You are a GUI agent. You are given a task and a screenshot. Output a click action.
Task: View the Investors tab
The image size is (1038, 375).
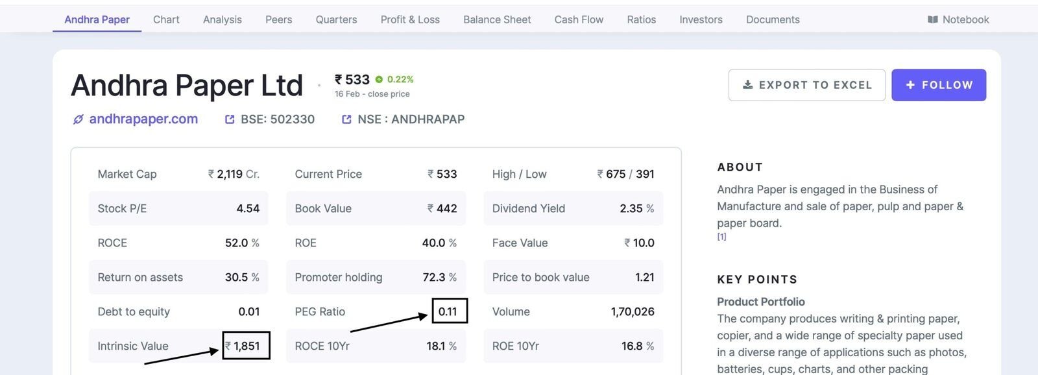701,19
